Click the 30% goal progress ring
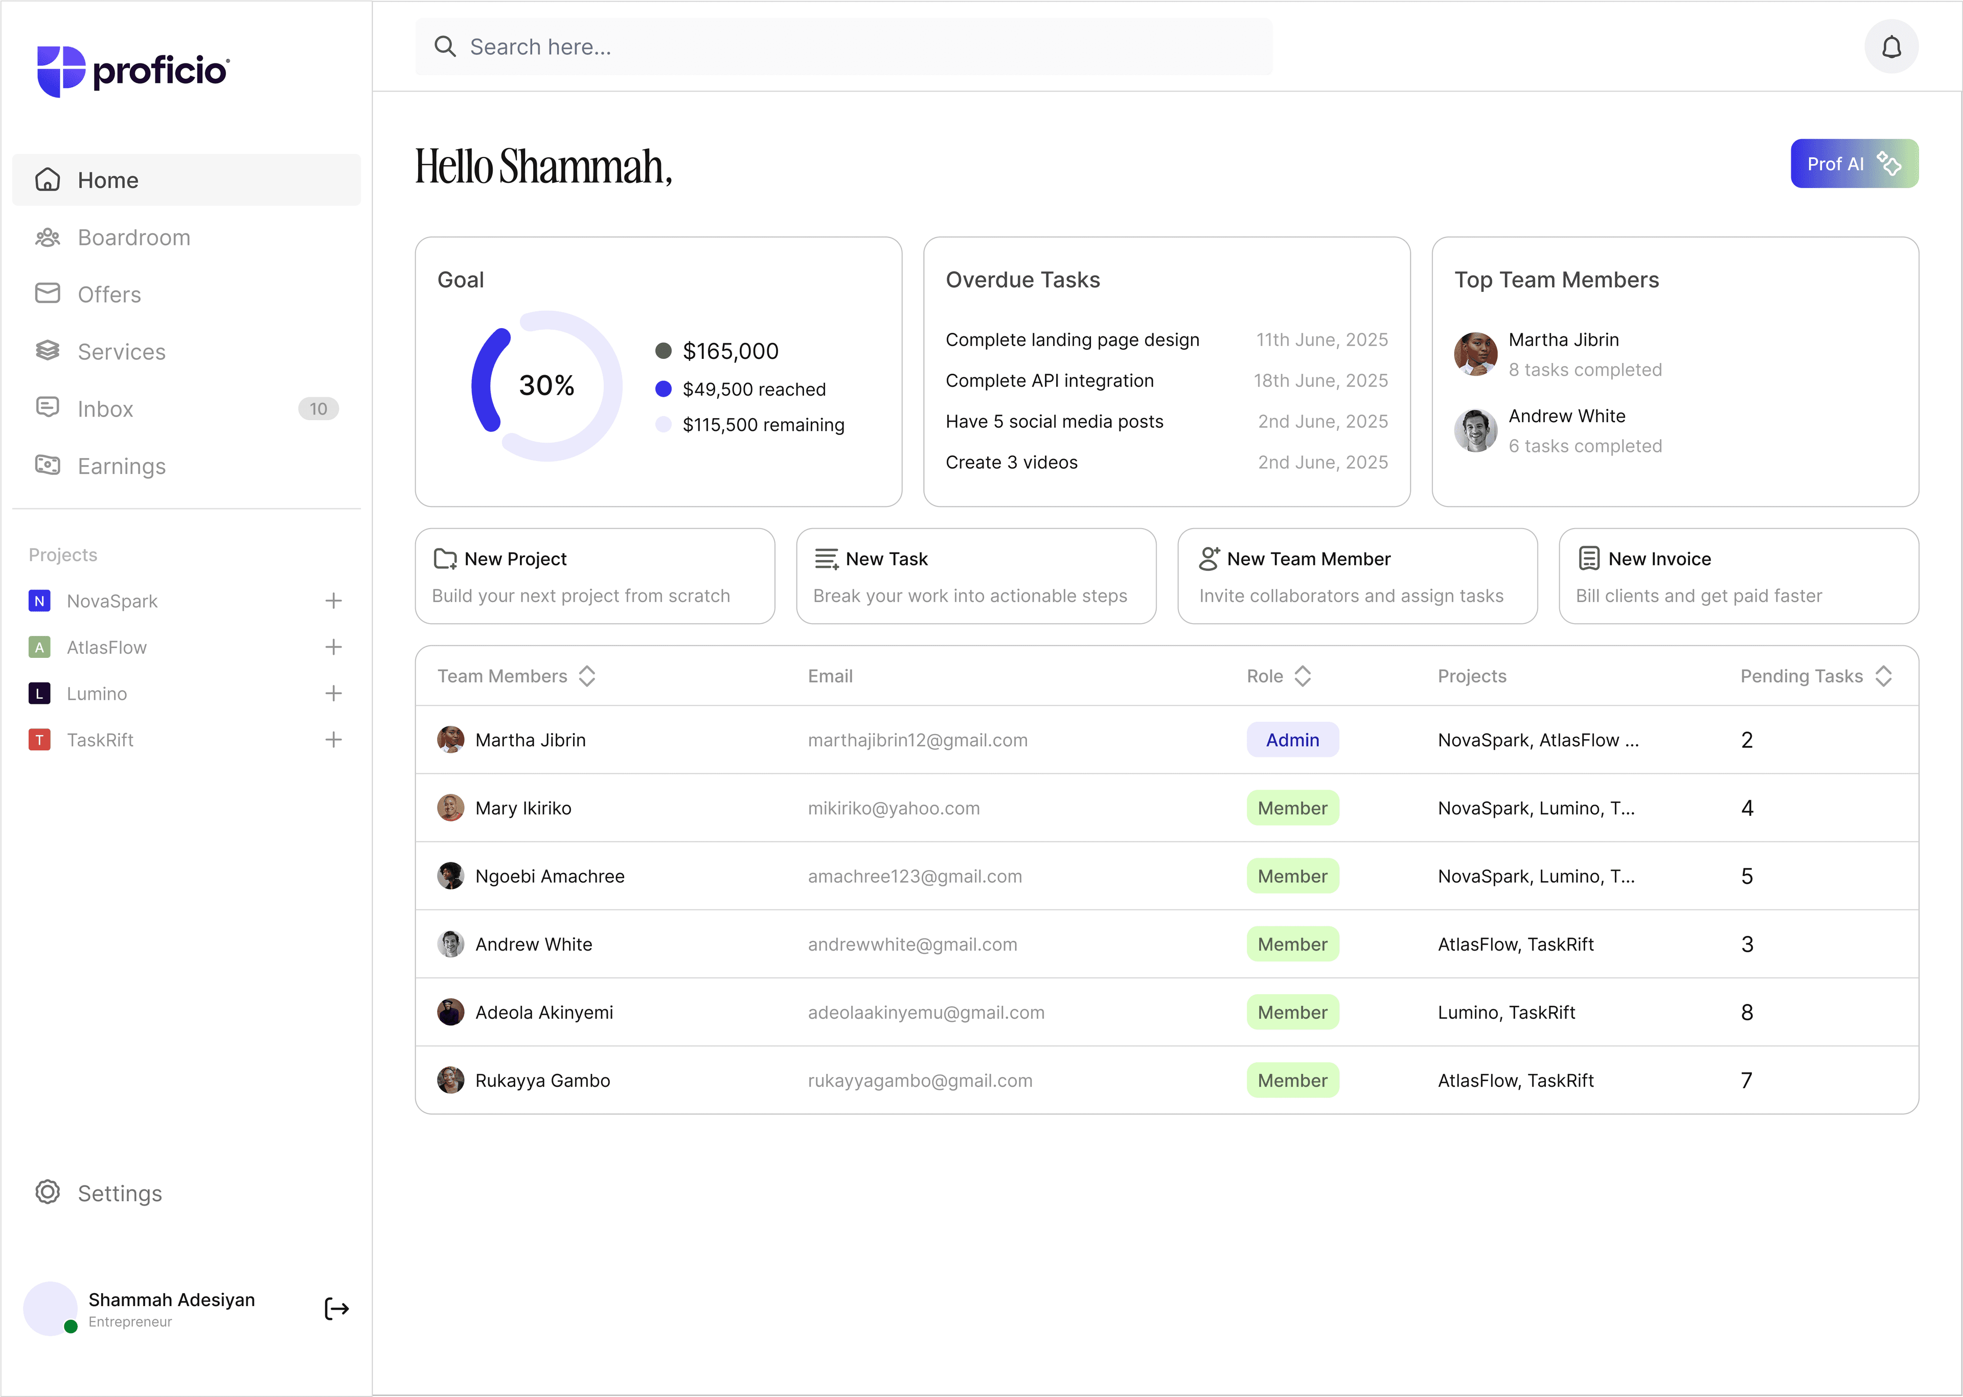The width and height of the screenshot is (1963, 1397). pos(546,385)
